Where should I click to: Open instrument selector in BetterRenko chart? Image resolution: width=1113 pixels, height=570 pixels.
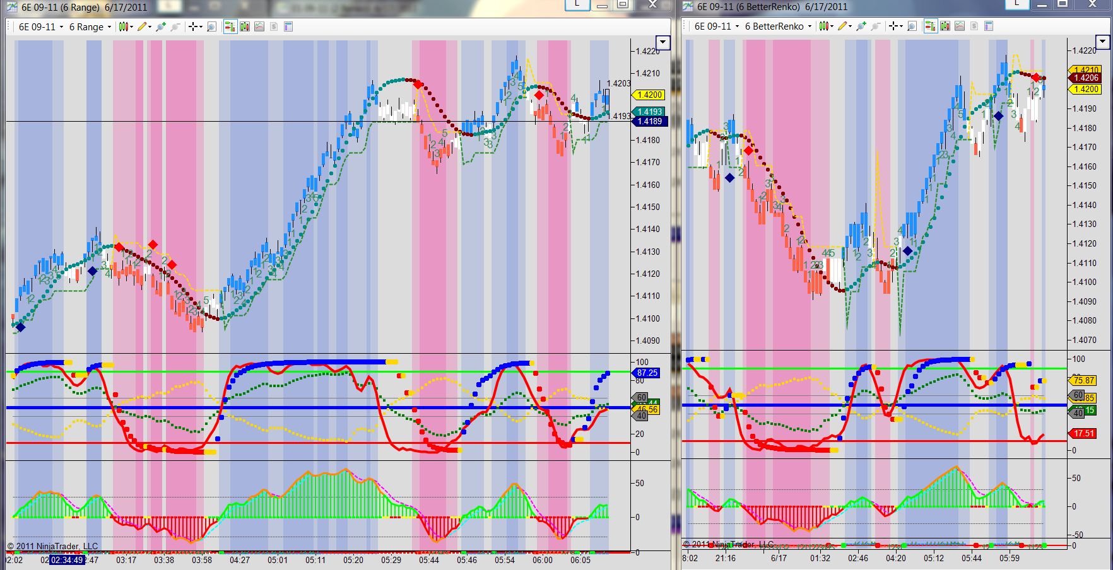[x=716, y=26]
